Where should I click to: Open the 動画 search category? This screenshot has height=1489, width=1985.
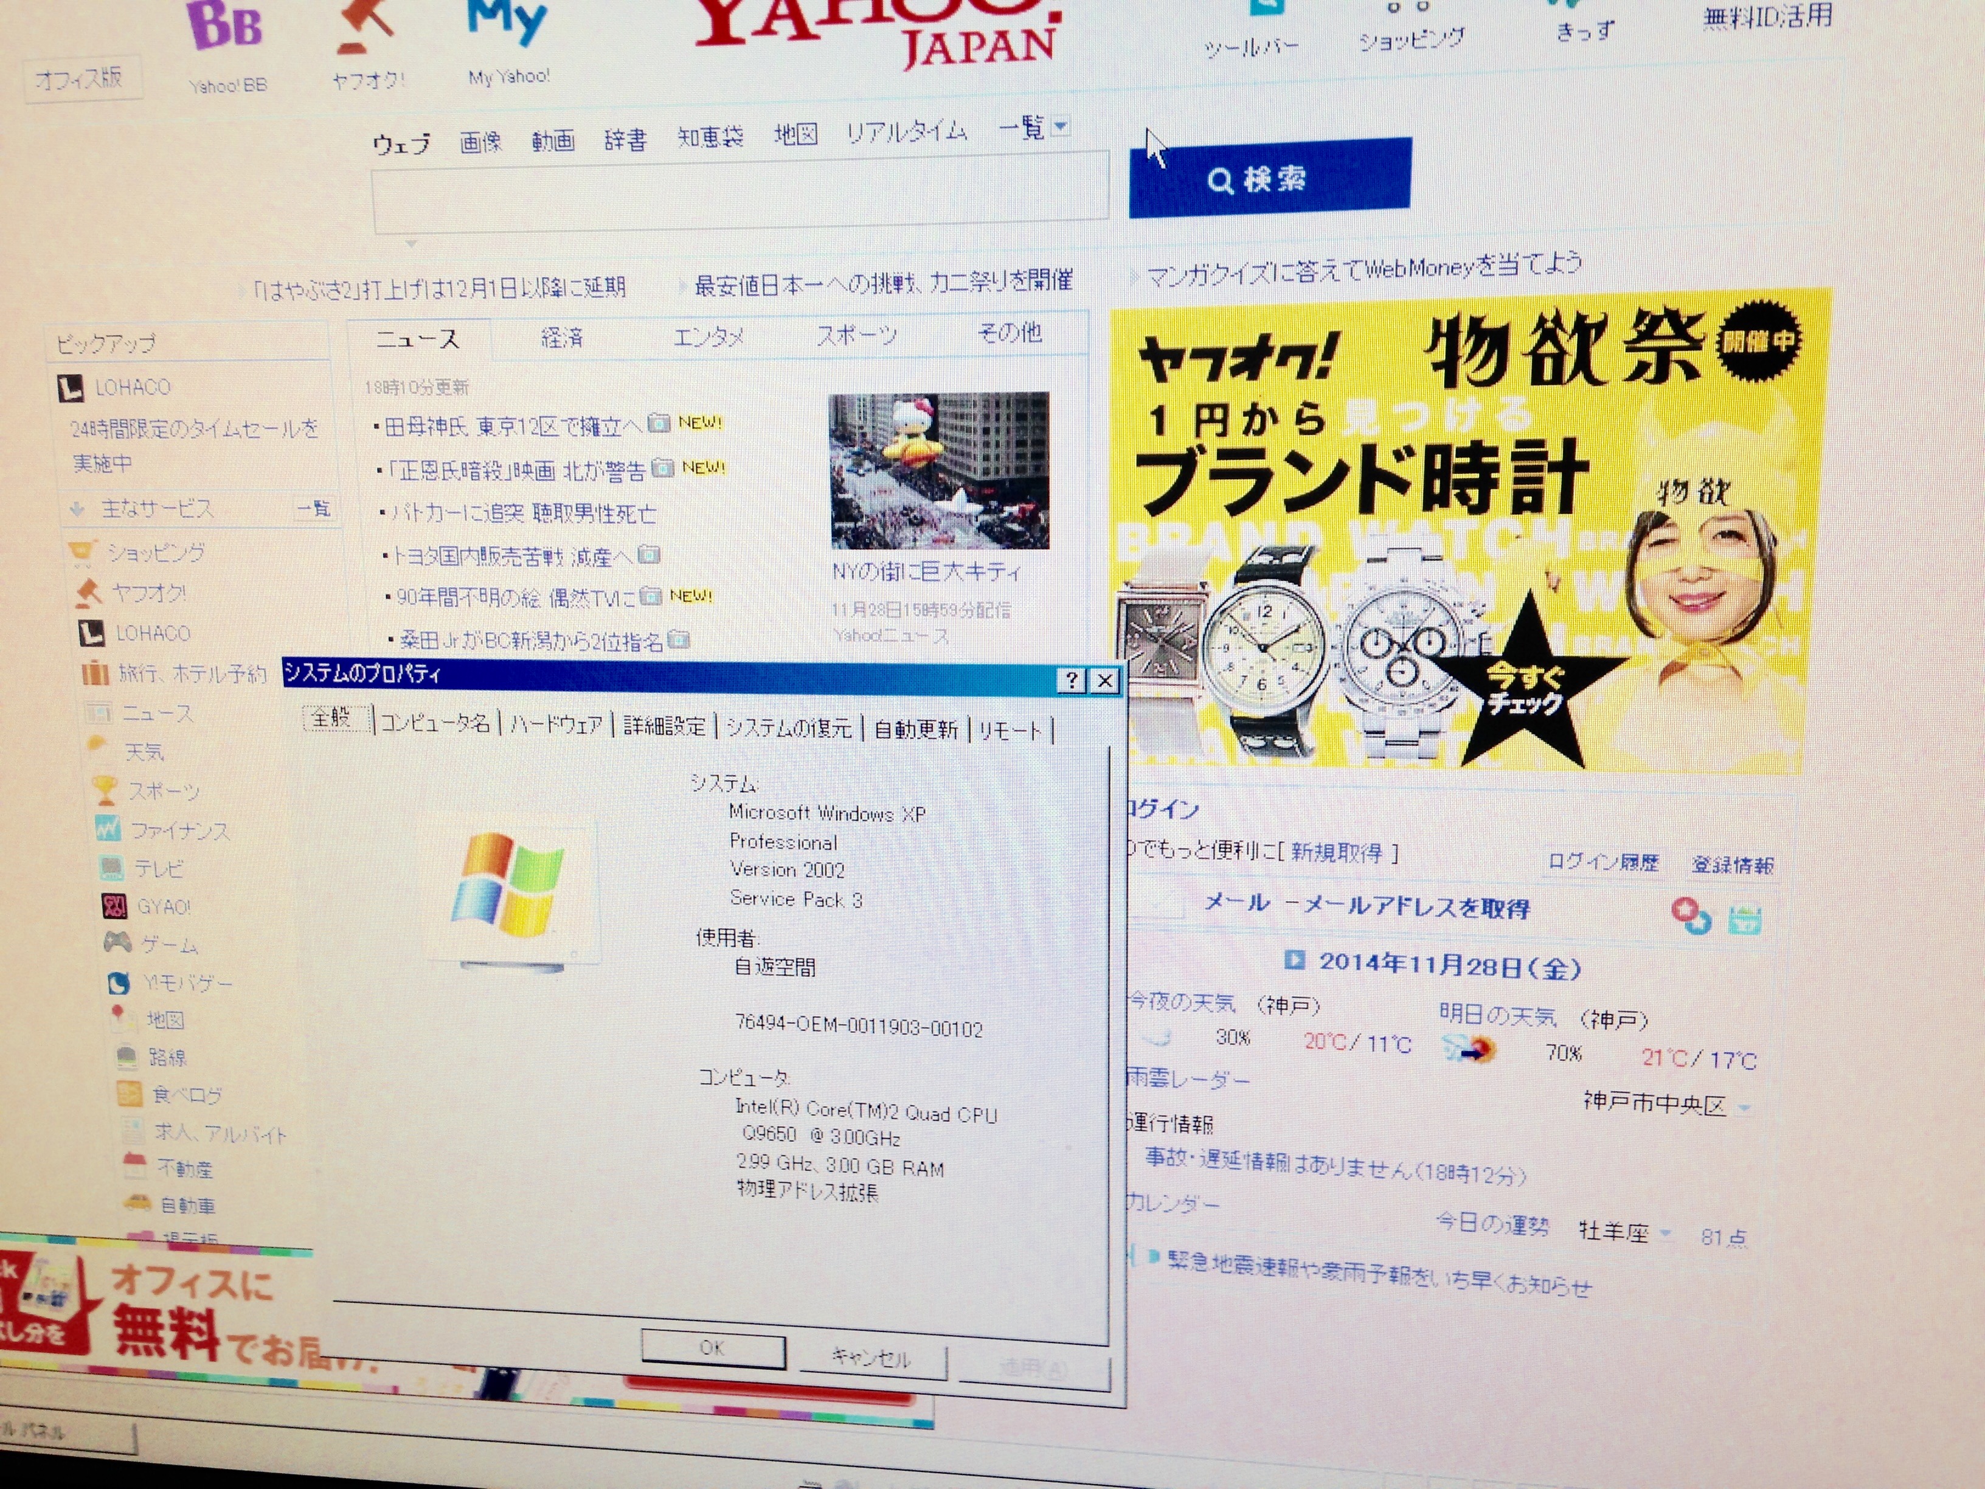tap(553, 140)
